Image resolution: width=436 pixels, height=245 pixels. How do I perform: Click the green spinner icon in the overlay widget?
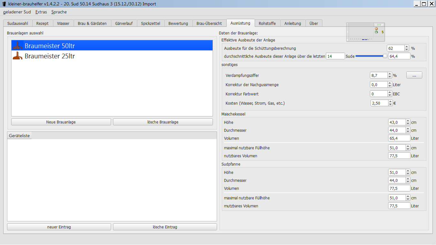(376, 32)
